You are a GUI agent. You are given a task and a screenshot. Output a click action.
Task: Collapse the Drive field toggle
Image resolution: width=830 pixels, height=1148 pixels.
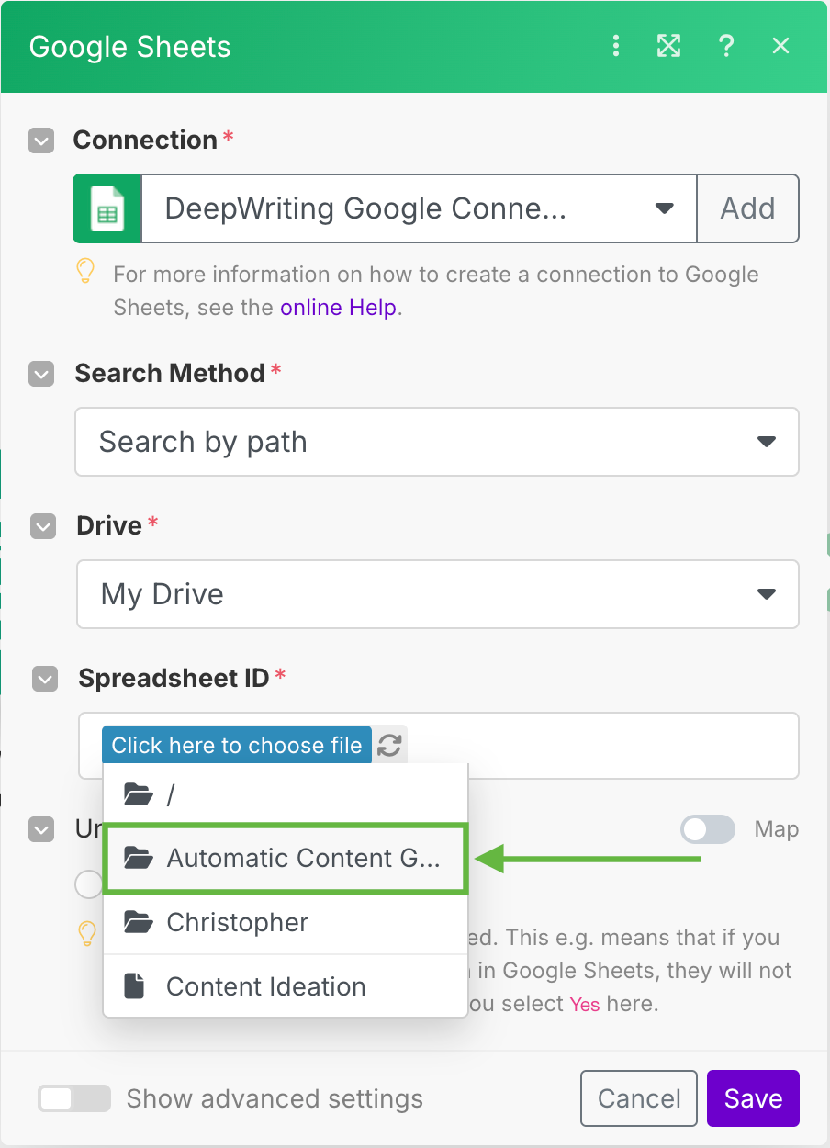point(43,526)
